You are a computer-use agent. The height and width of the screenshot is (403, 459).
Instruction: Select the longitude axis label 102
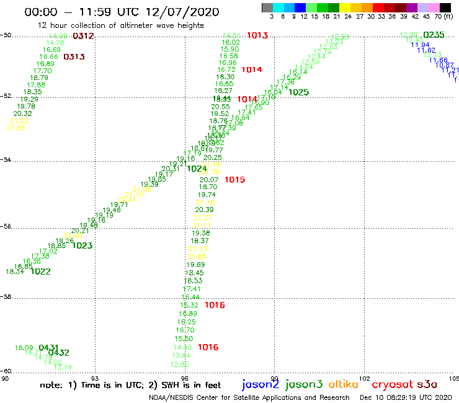365,378
